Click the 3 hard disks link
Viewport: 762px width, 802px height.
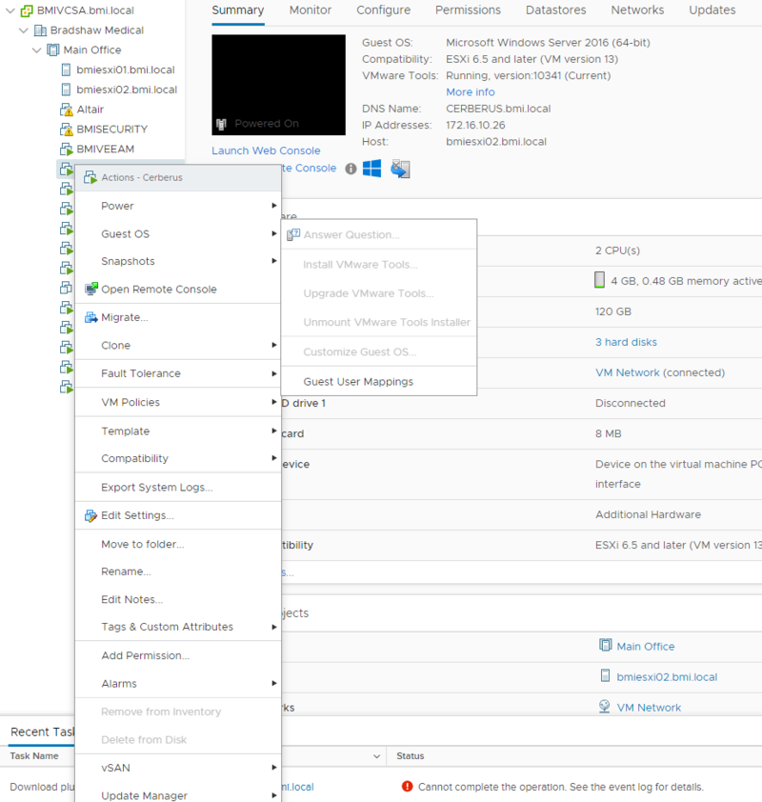(x=629, y=342)
